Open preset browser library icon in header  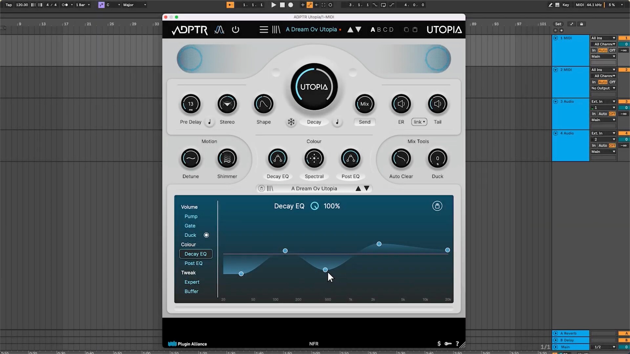(276, 29)
